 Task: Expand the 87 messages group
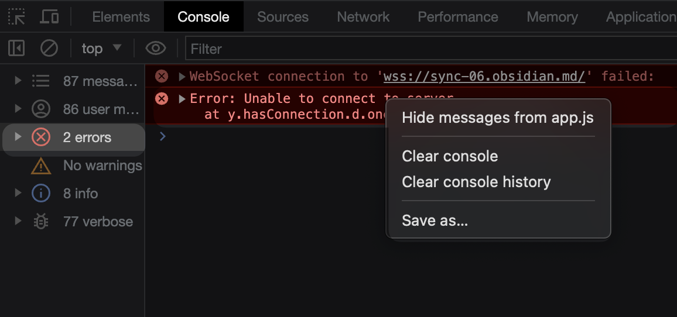click(19, 81)
